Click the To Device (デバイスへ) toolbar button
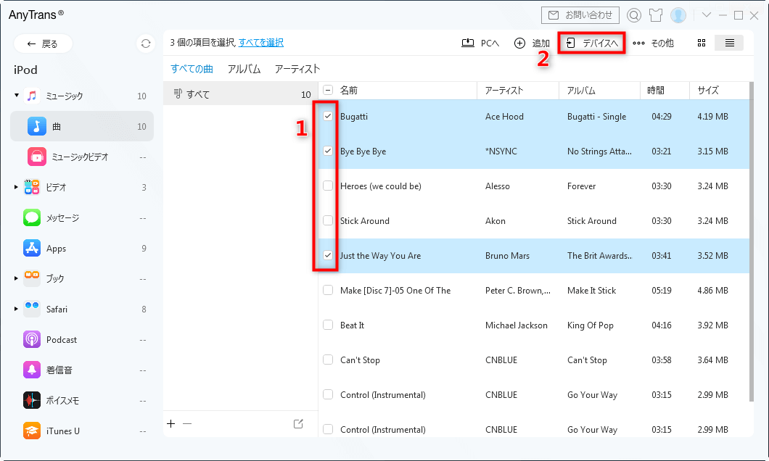 [591, 43]
